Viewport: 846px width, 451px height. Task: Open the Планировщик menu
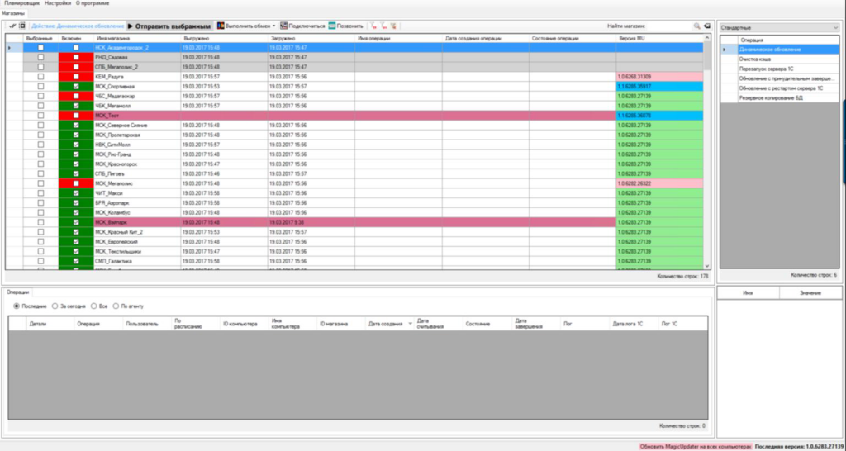pyautogui.click(x=22, y=3)
